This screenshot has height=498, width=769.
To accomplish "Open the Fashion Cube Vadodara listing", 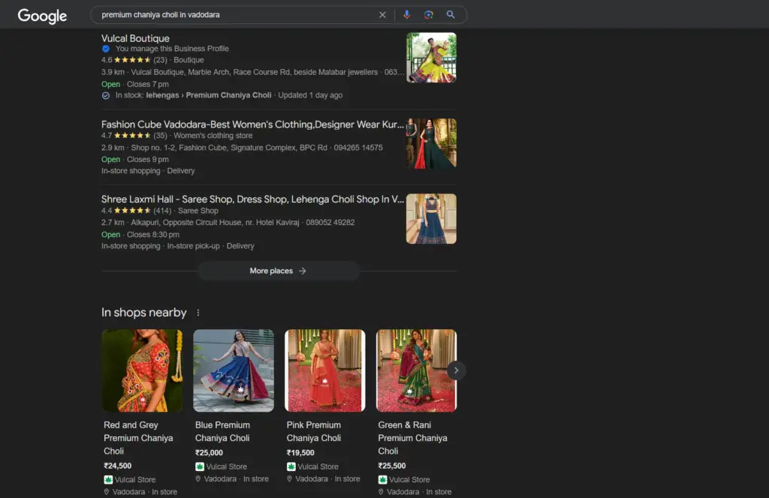I will [254, 124].
